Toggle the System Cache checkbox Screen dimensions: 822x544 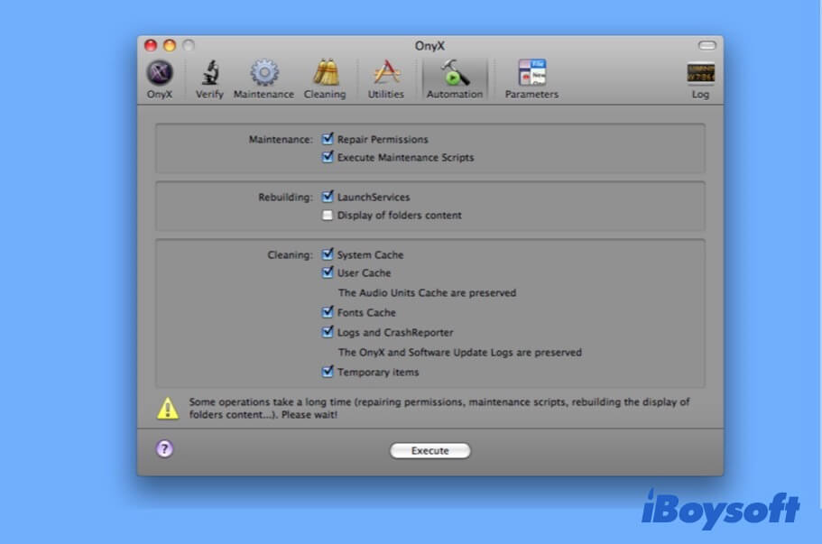pos(328,254)
